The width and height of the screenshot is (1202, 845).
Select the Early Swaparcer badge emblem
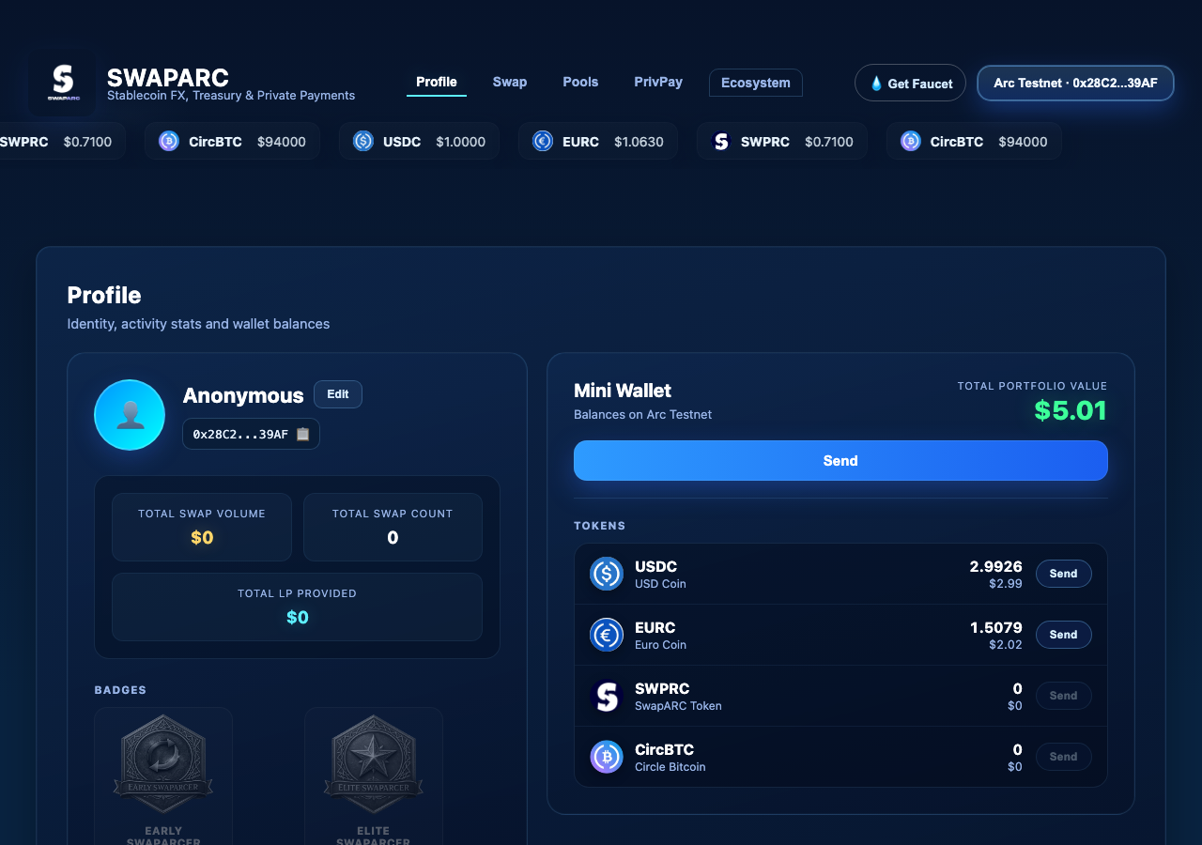(163, 764)
